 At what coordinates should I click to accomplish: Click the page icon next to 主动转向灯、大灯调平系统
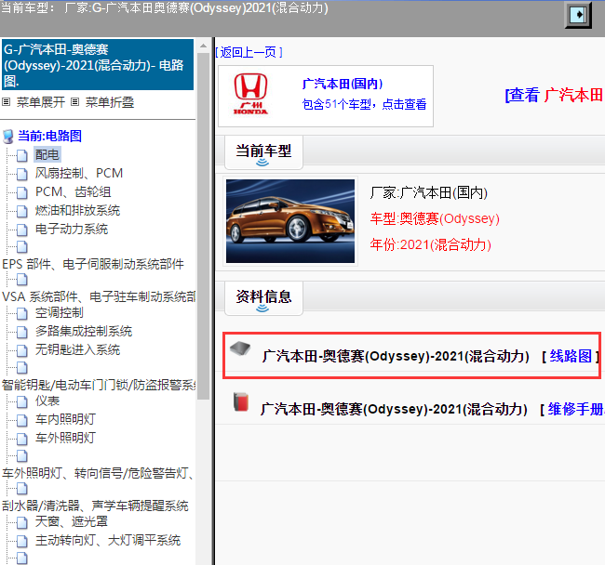click(22, 541)
